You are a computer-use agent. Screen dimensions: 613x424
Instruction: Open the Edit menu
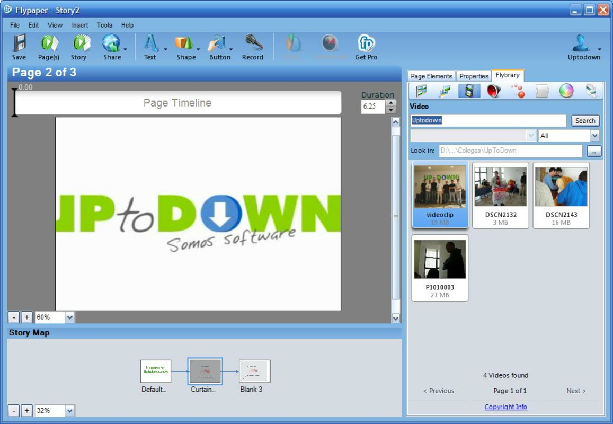(x=33, y=25)
